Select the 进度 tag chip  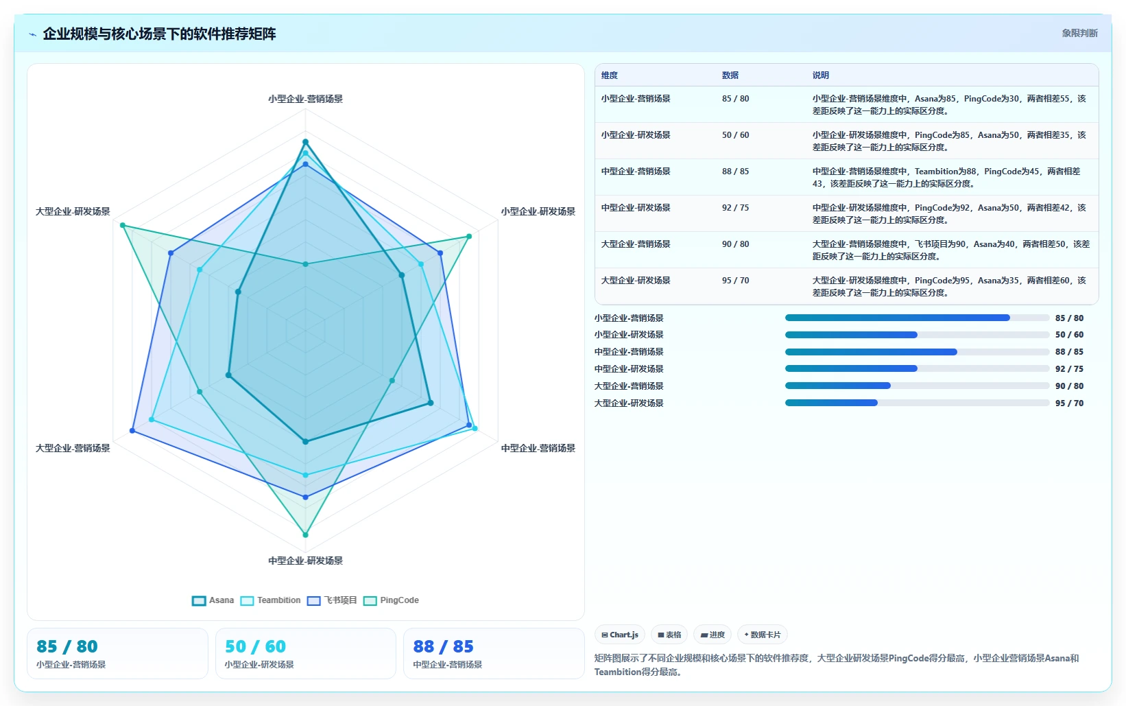coord(712,635)
